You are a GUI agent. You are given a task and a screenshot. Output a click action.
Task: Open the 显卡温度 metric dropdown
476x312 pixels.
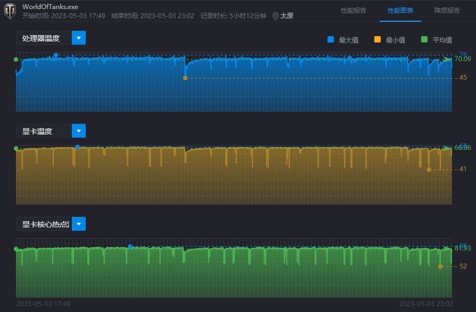[79, 131]
